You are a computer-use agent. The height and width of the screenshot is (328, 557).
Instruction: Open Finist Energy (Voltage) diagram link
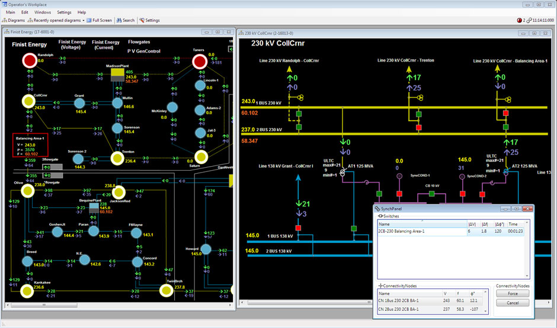tap(72, 44)
